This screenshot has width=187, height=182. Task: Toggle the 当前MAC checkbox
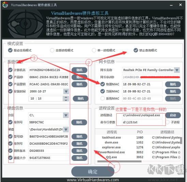103,91
